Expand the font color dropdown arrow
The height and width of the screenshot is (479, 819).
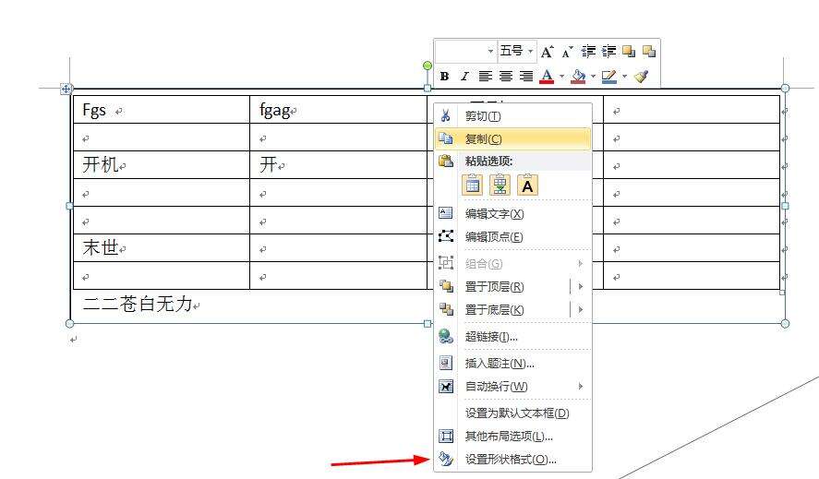(562, 77)
